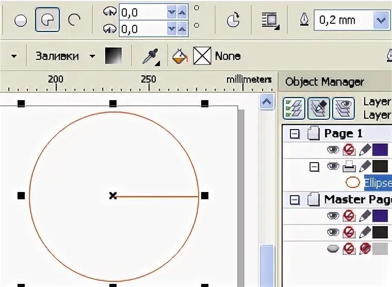Image resolution: width=392 pixels, height=287 pixels.
Task: Toggle clockwise/counterclockwise arc direction button
Action: coord(233,20)
